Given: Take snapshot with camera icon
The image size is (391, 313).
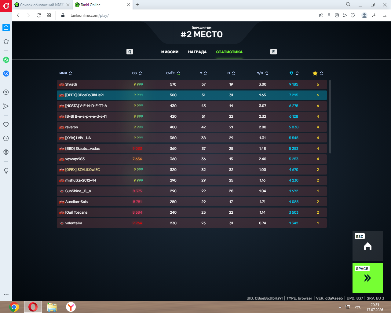Looking at the screenshot, I should (329, 15).
